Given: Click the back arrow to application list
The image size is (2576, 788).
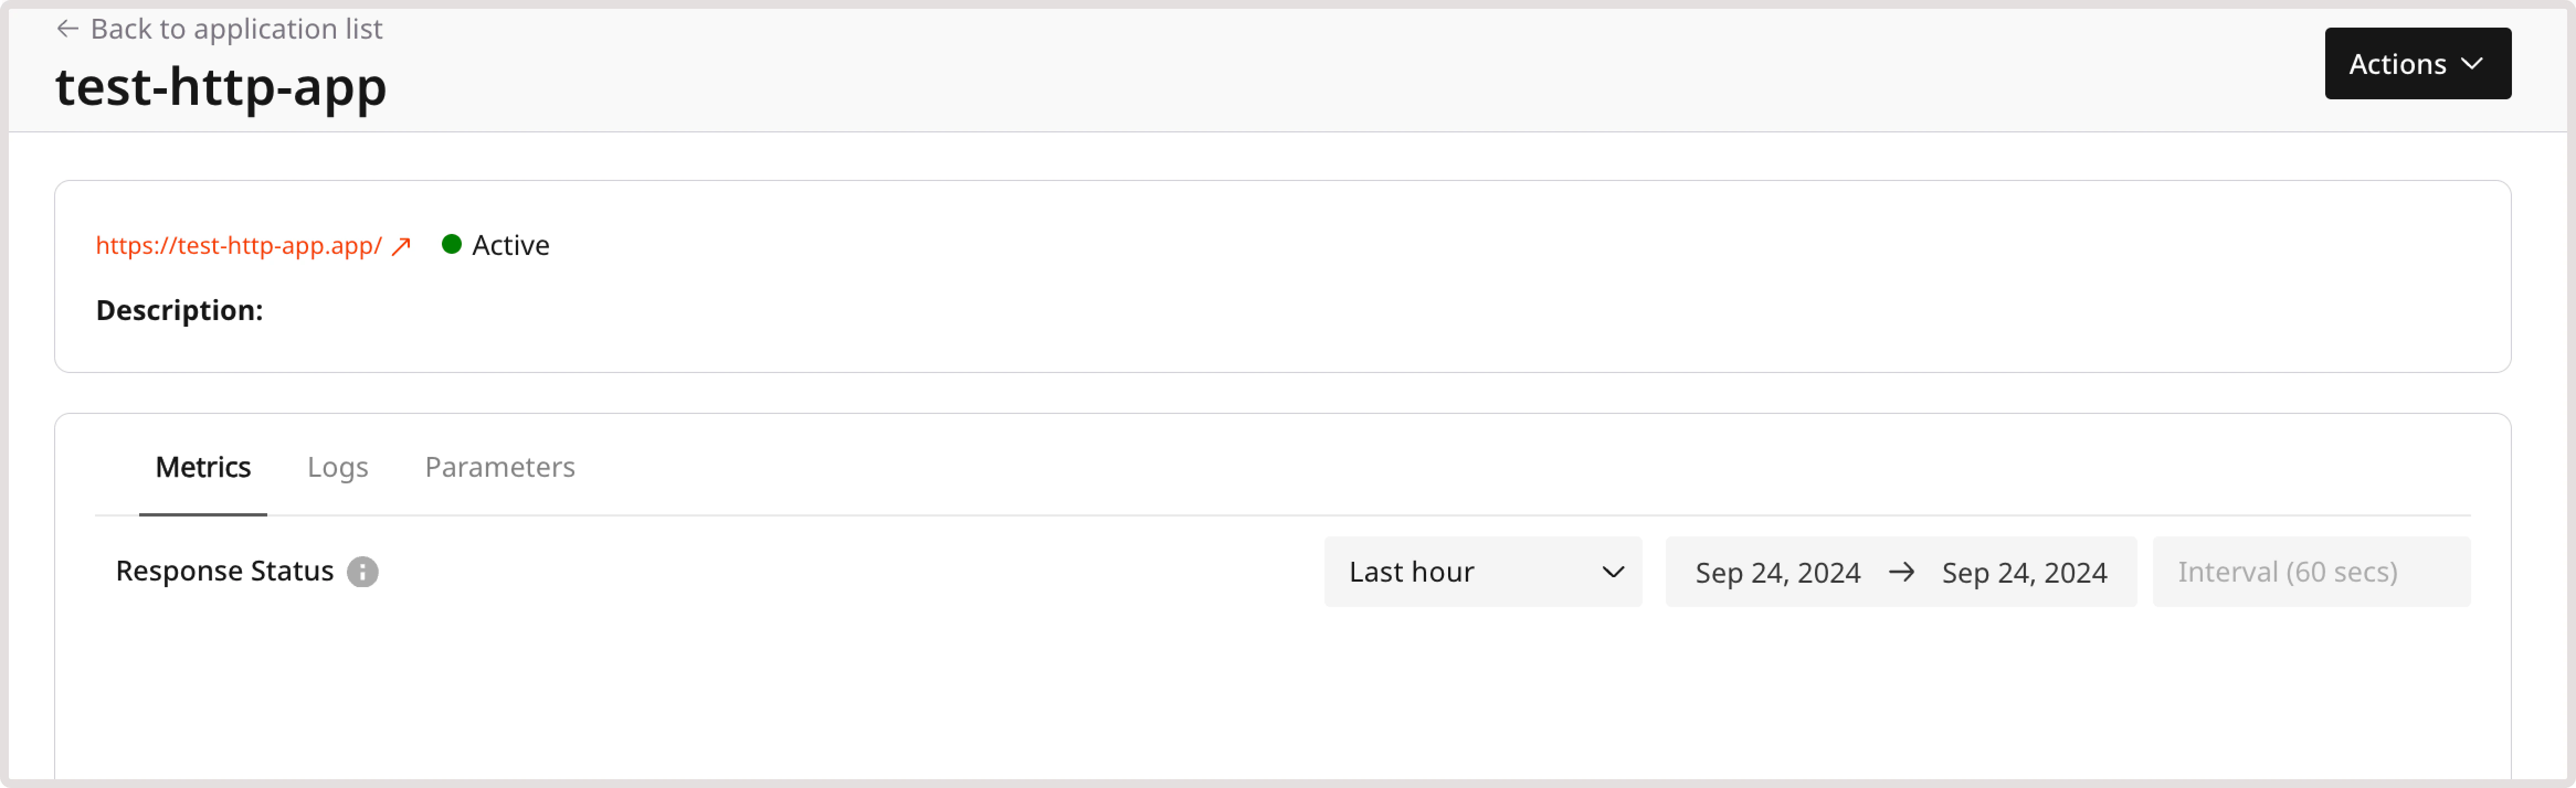Looking at the screenshot, I should [66, 28].
